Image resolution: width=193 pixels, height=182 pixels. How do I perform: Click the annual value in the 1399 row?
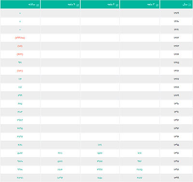pos(20,178)
